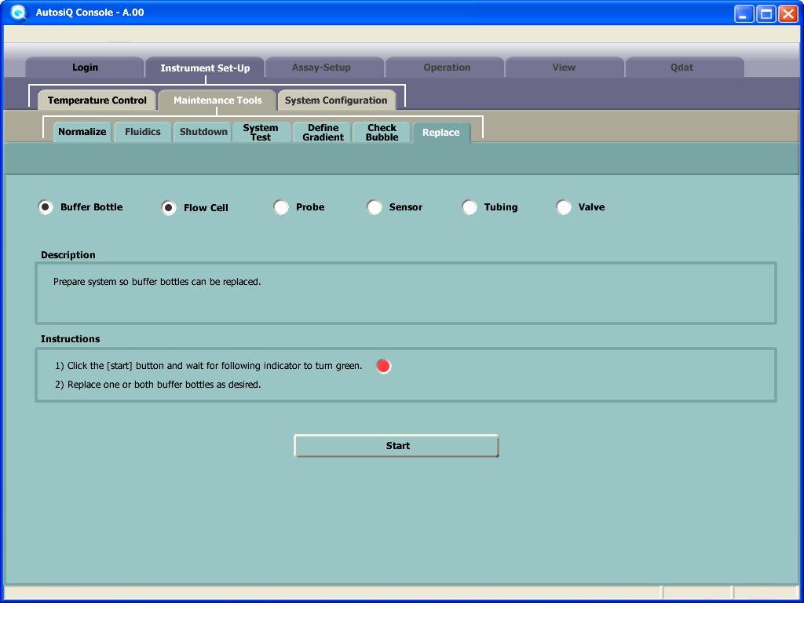Image resolution: width=804 pixels, height=617 pixels.
Task: Open the Fluidics maintenance tab
Action: pyautogui.click(x=143, y=132)
